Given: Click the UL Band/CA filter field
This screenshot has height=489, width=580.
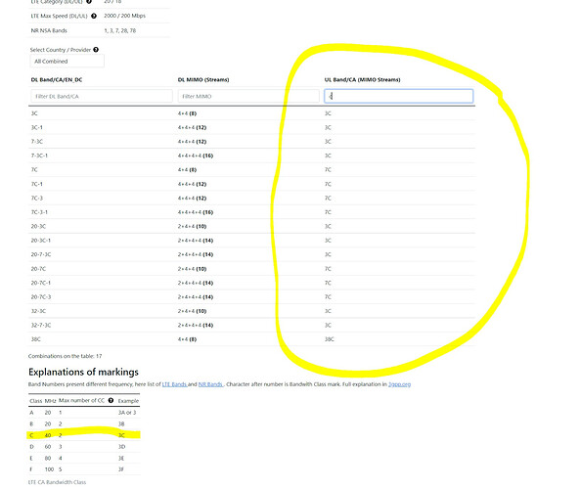Looking at the screenshot, I should click(x=399, y=96).
